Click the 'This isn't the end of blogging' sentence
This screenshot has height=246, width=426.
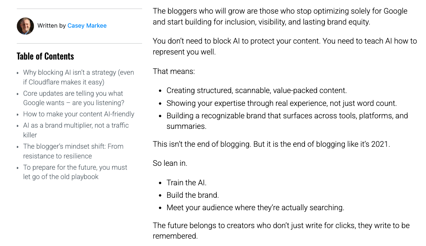tap(271, 144)
